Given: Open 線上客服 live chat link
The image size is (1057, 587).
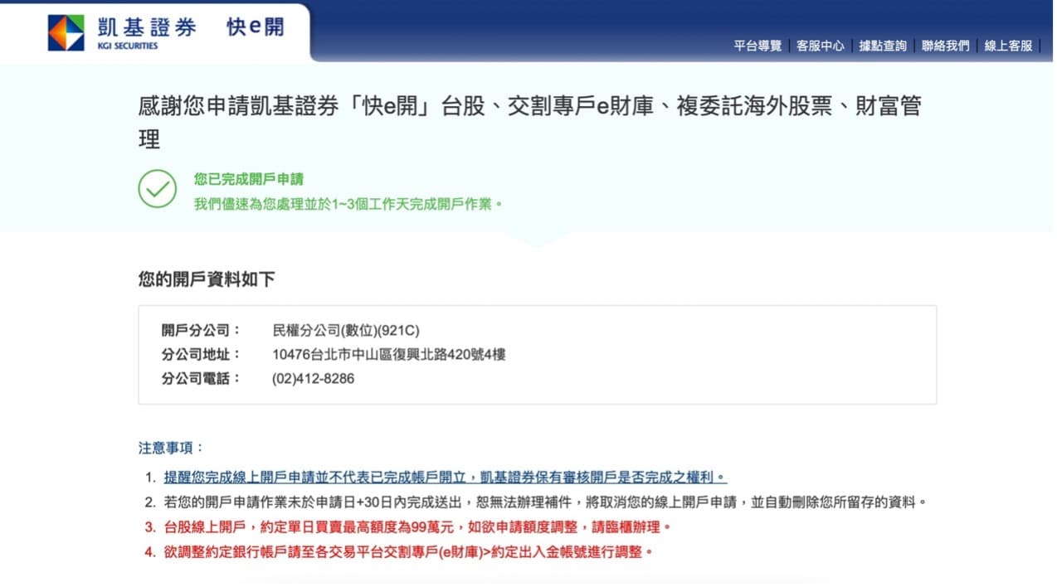Looking at the screenshot, I should 1008,46.
